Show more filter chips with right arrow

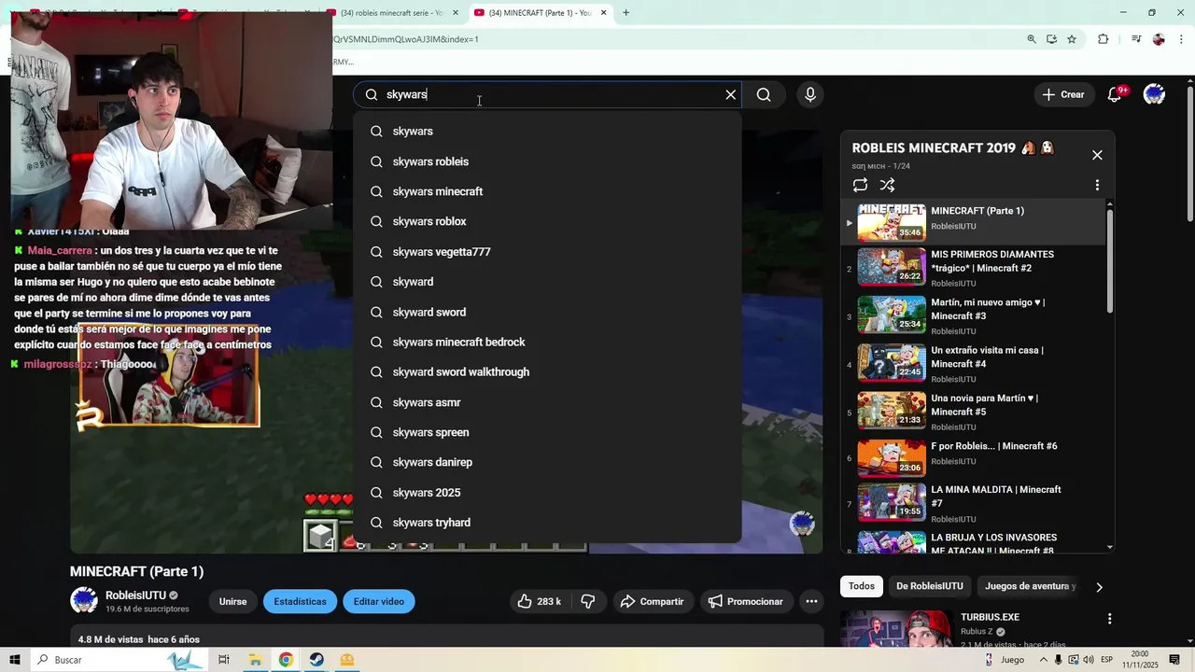[1099, 587]
